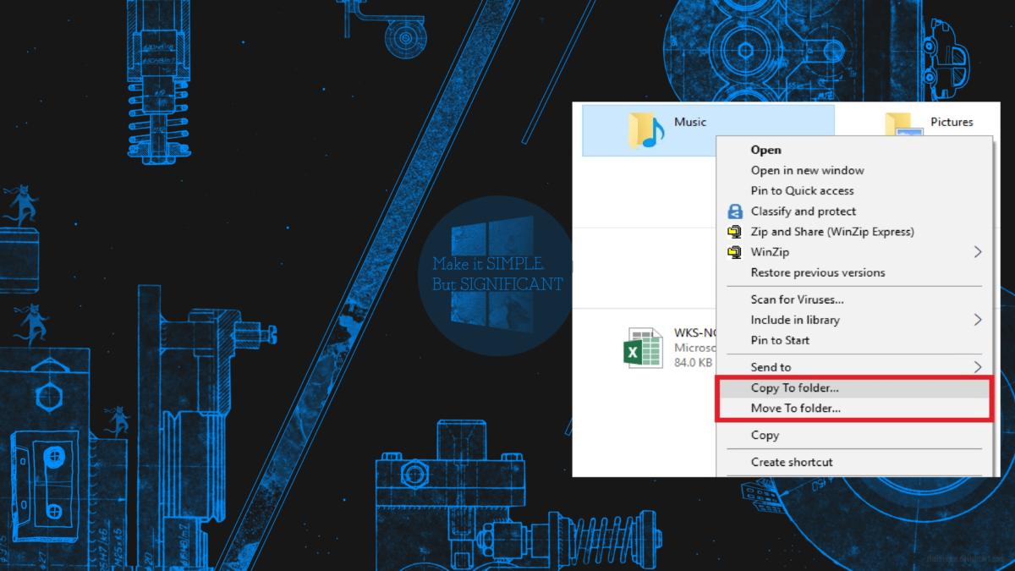Viewport: 1015px width, 571px height.
Task: Choose Open in new window
Action: (807, 170)
